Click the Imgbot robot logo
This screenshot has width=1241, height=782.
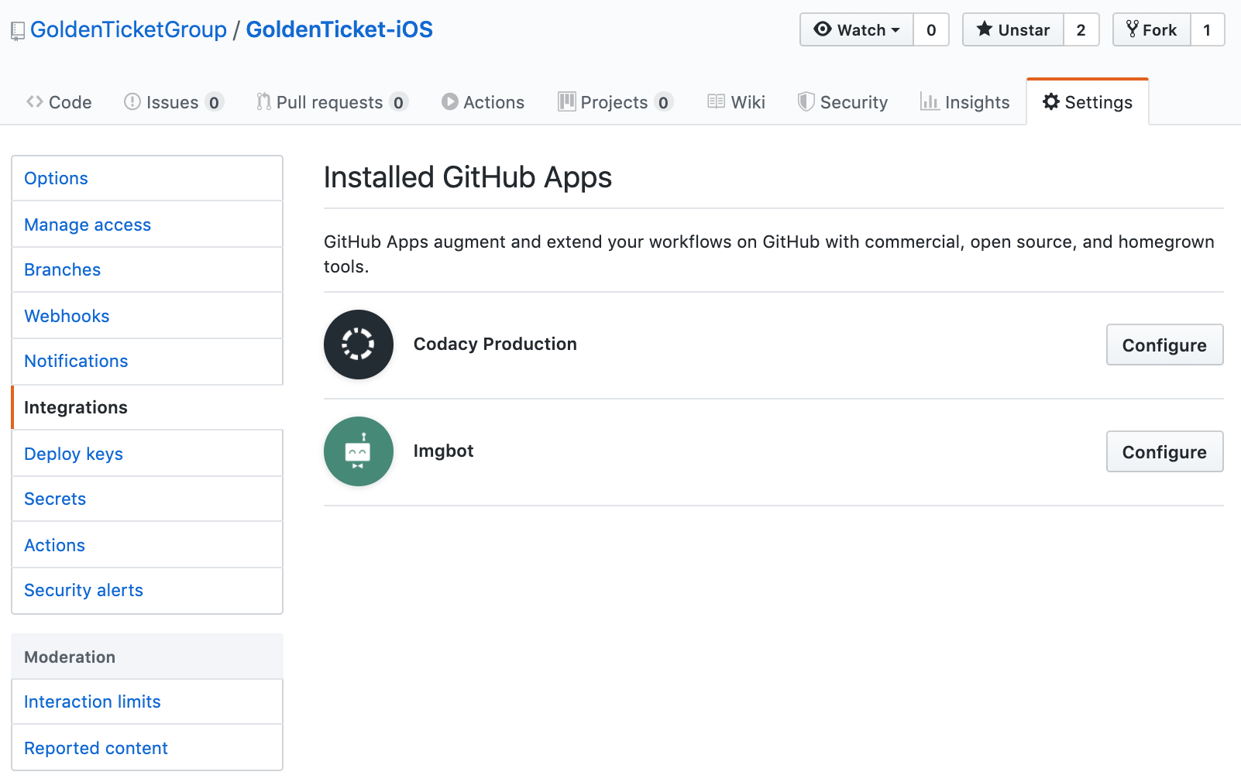click(359, 451)
